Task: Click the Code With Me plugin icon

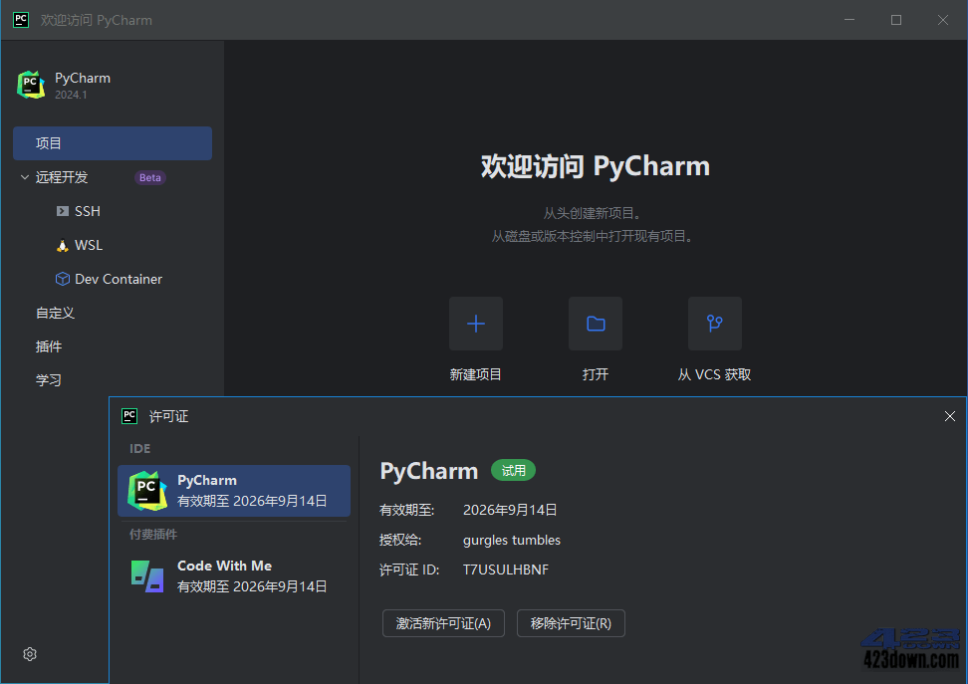Action: 146,577
